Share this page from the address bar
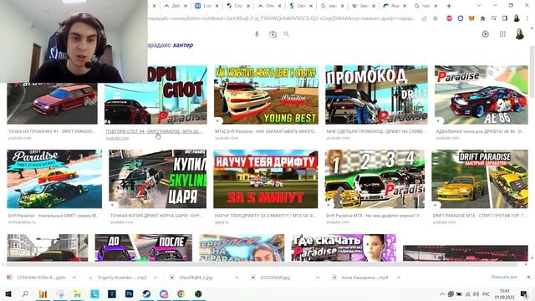 tap(424, 18)
